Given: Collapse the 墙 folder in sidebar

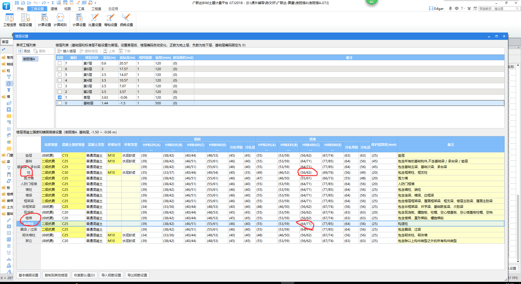Looking at the screenshot, I should [4, 96].
